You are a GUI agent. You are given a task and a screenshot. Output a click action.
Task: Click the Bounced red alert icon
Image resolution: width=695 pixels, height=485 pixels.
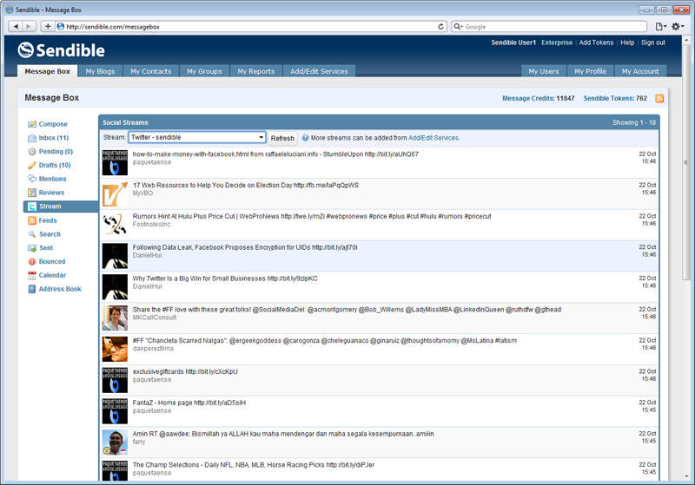coord(32,262)
